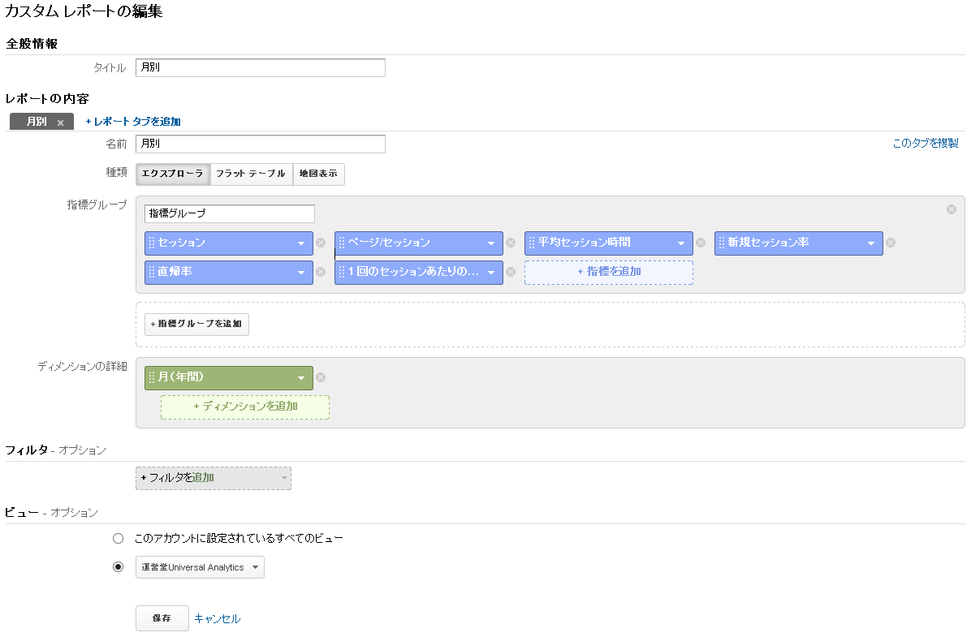
Task: Remove the ページ/セッション metric with its X icon
Action: [511, 243]
